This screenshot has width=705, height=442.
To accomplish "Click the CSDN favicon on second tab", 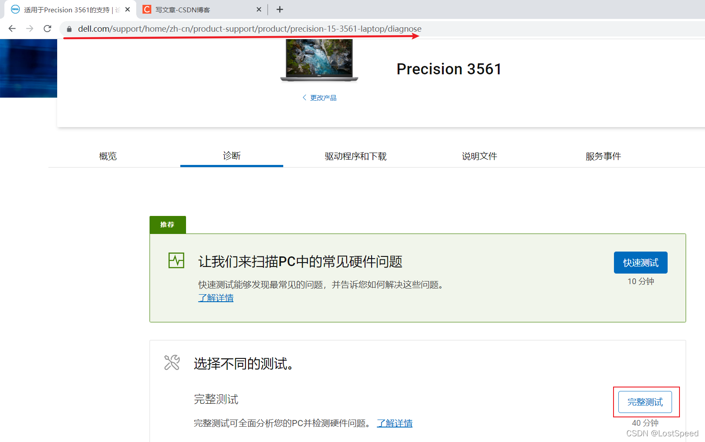I will click(x=147, y=9).
